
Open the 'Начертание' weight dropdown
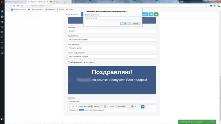(90, 106)
